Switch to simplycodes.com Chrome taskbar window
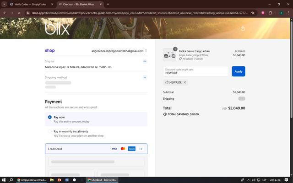 (32, 180)
